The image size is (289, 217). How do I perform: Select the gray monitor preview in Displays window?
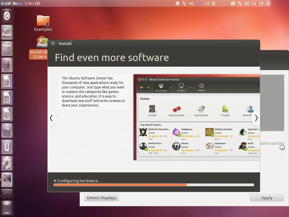click(x=272, y=103)
